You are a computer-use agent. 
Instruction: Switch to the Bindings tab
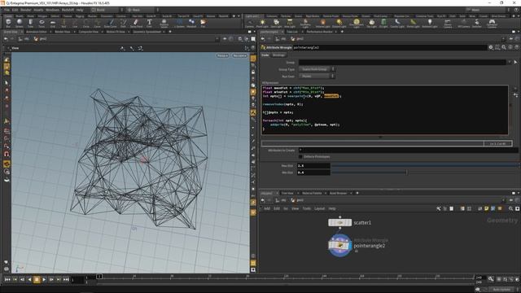coord(278,55)
